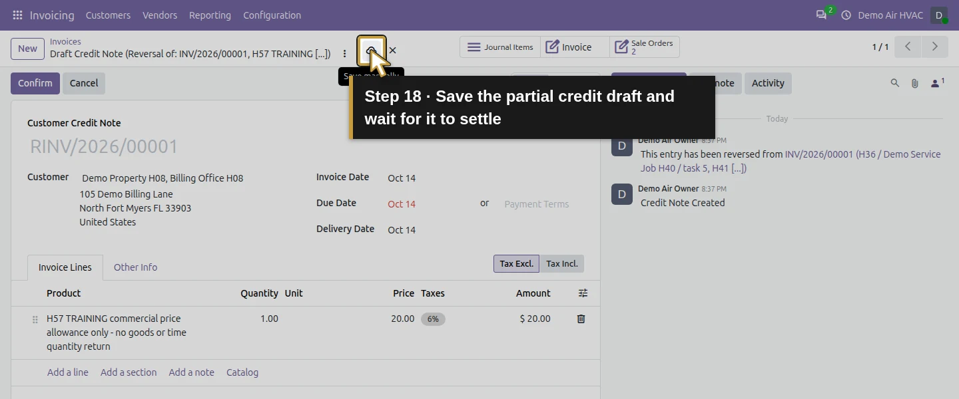Switch to Tax Incl. display

[x=562, y=264]
